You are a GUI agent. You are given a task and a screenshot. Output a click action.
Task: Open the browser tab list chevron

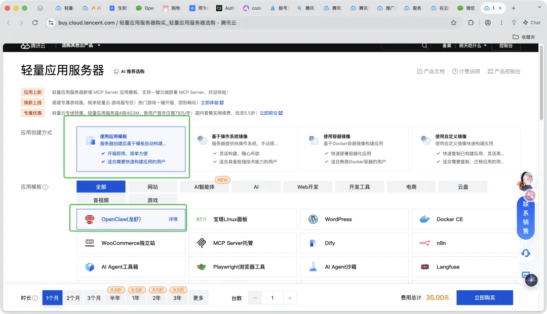pyautogui.click(x=539, y=8)
